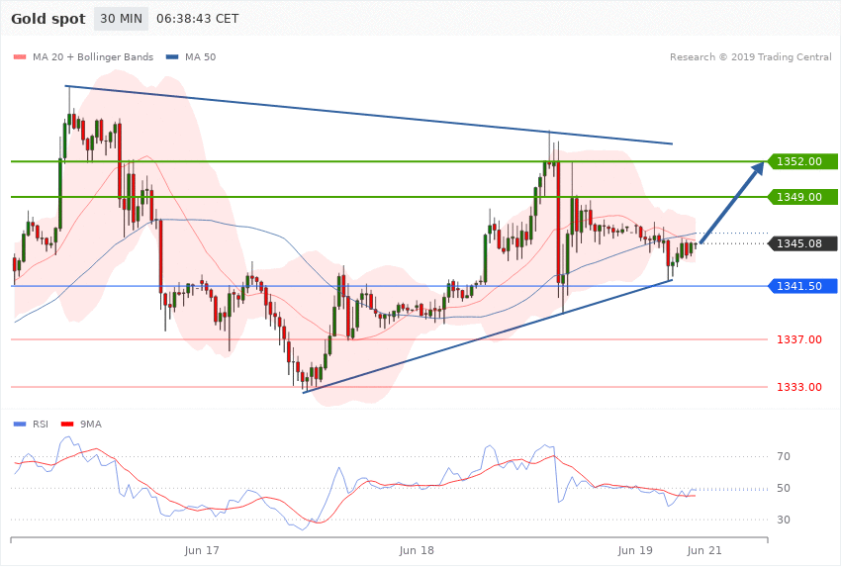Click the 1349.00 green resistance label
Image resolution: width=841 pixels, height=570 pixels.
(802, 197)
